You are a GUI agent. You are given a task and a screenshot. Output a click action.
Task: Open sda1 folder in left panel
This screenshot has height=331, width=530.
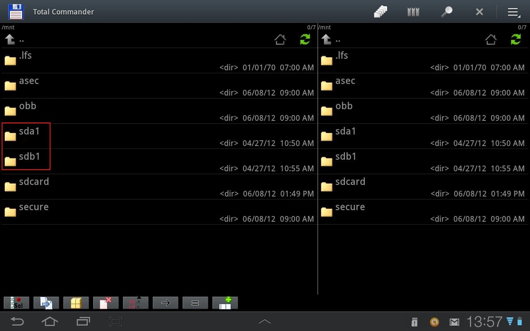(159, 137)
